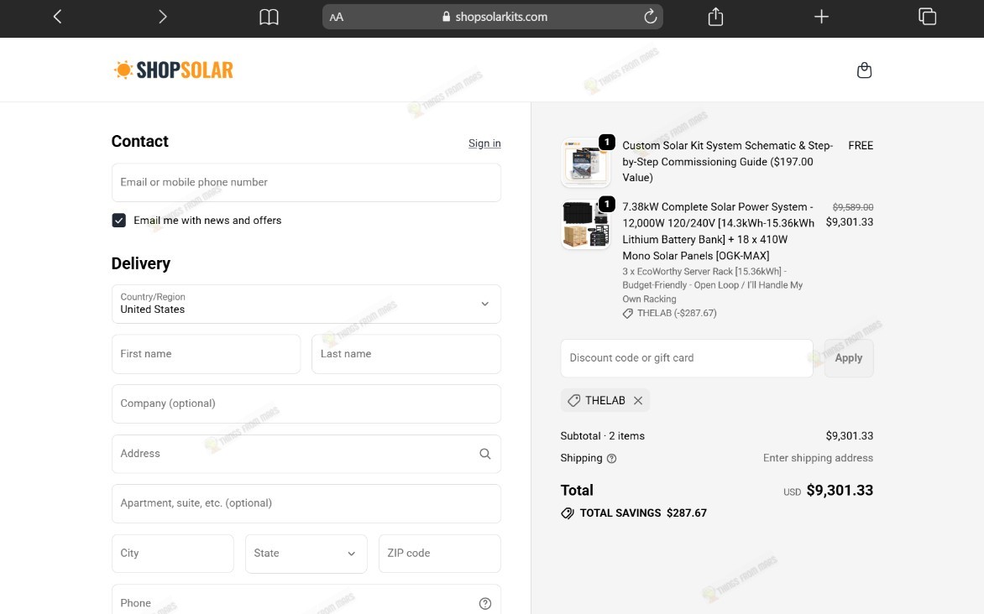The height and width of the screenshot is (614, 984).
Task: Click the Delivery section heading
Action: 140,263
